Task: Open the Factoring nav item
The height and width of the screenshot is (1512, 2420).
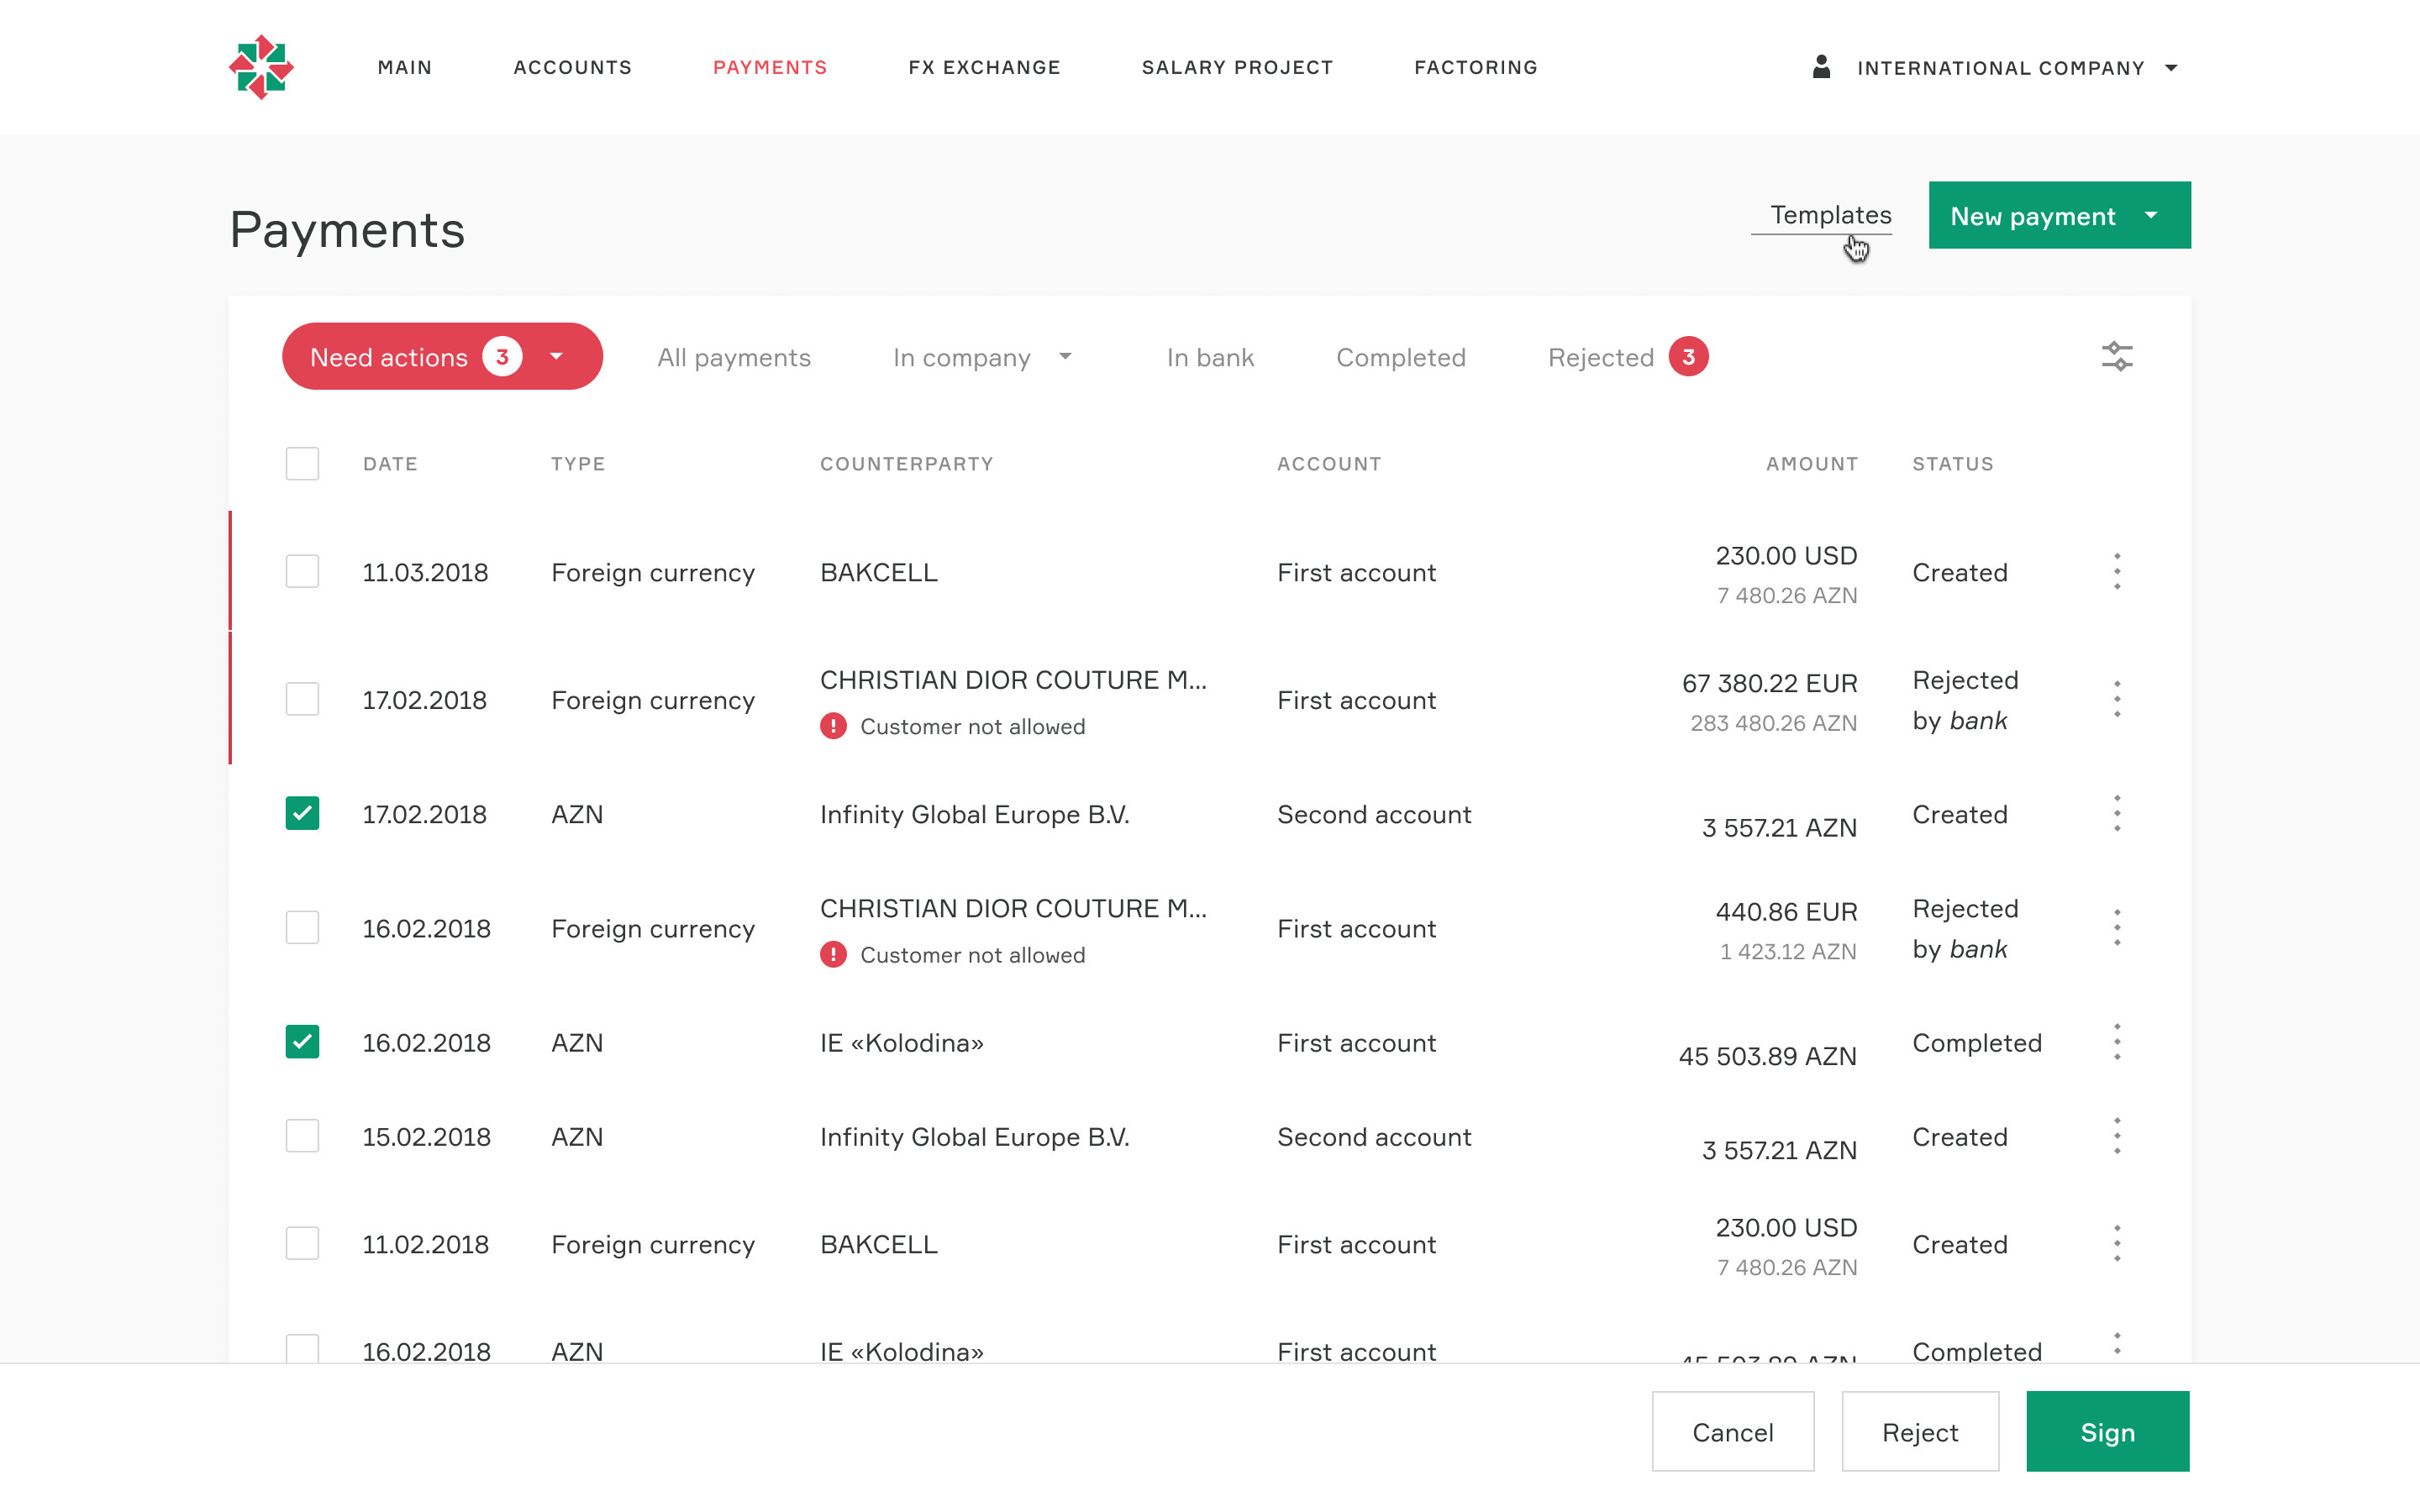Action: (1476, 67)
